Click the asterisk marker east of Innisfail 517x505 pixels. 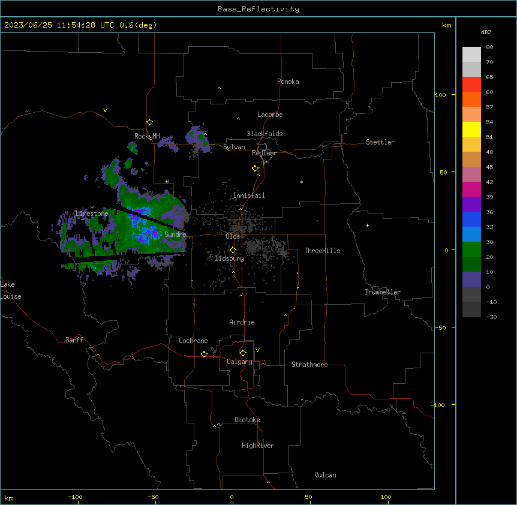pos(301,182)
